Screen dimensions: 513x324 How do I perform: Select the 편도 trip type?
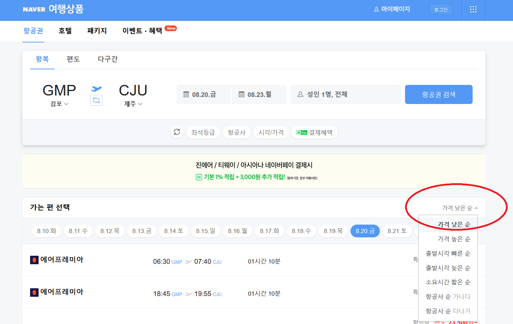73,59
